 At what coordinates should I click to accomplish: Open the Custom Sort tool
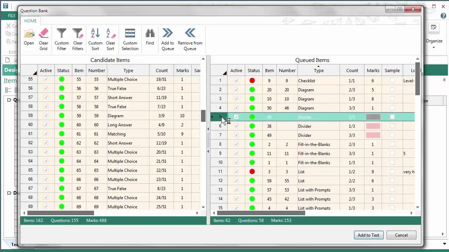(95, 34)
